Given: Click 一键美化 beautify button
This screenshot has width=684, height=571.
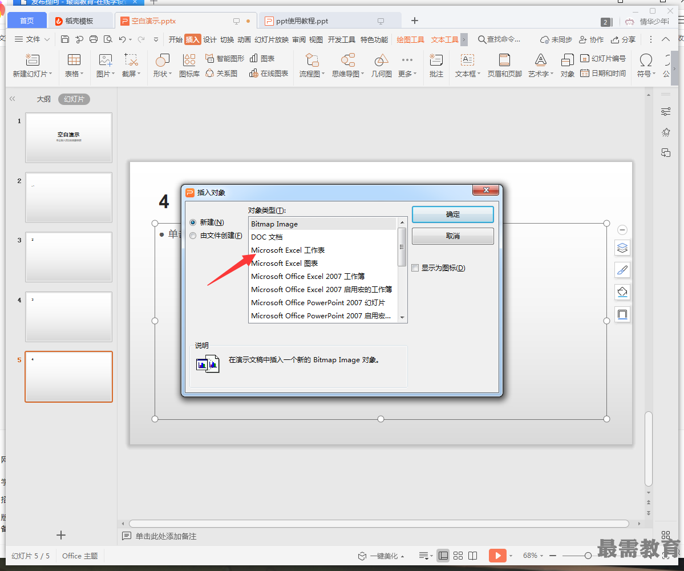Looking at the screenshot, I should click(x=381, y=556).
